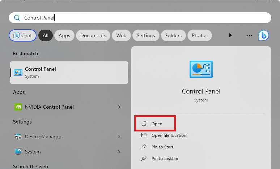Viewport: 280px width, 169px height.
Task: Expand NVIDIA Control Panel result chevron
Action: [x=119, y=107]
